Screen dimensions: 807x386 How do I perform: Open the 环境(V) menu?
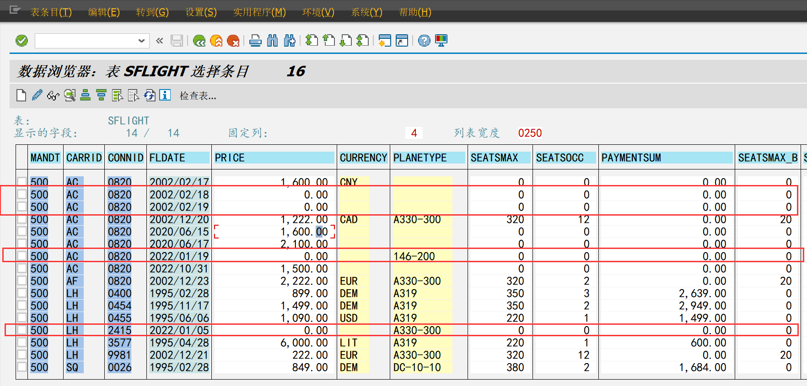(318, 12)
